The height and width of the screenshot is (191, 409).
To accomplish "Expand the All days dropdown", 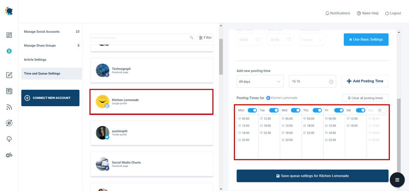I will (x=260, y=82).
